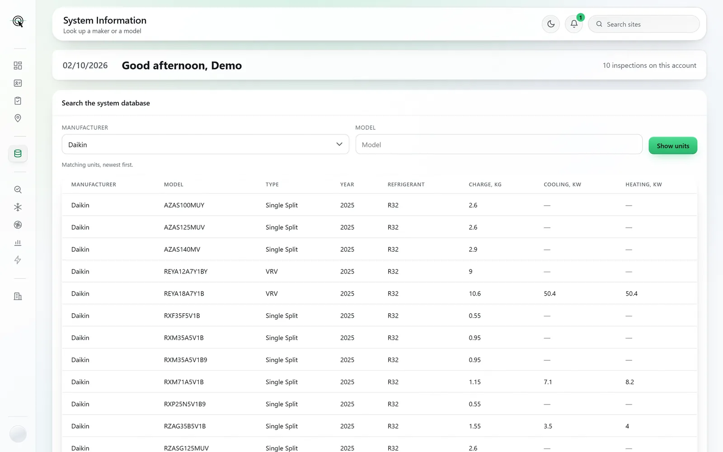Select the REYA18A7Y1B table row
Screen dimensions: 723x452
click(x=379, y=293)
